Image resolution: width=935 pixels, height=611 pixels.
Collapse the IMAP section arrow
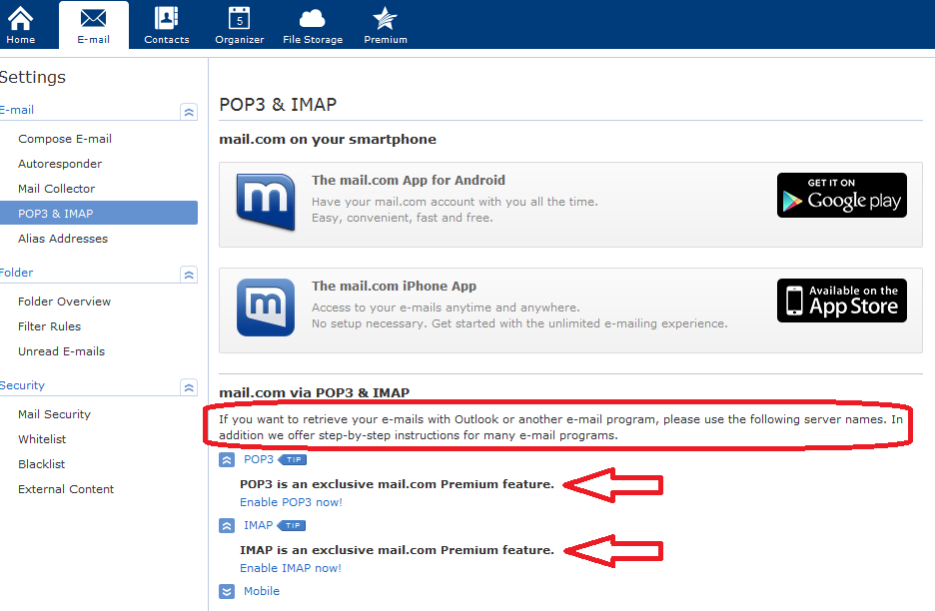(x=227, y=526)
